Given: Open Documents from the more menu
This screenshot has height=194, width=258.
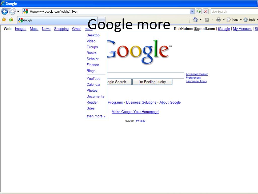Looking at the screenshot, I should pyautogui.click(x=95, y=96).
